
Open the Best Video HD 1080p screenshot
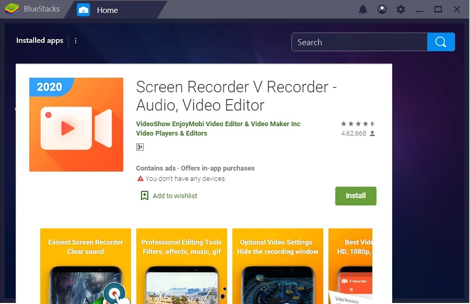tap(350, 266)
